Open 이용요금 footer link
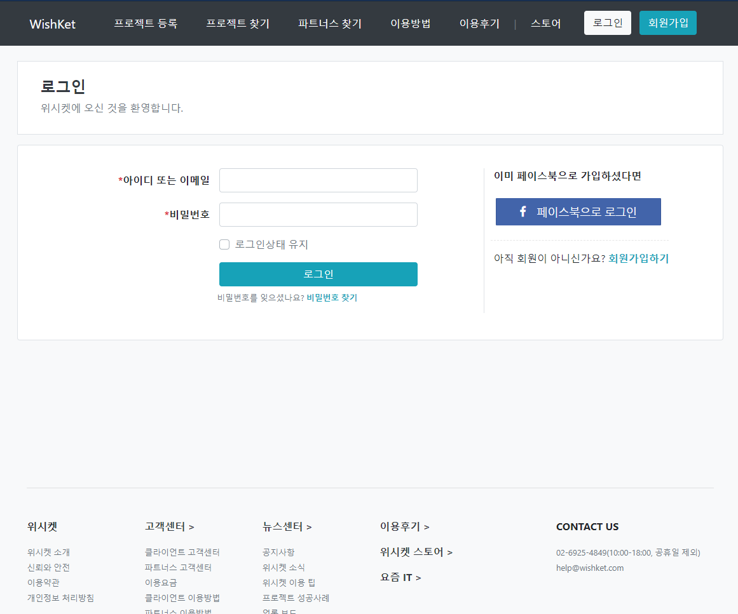 161,582
